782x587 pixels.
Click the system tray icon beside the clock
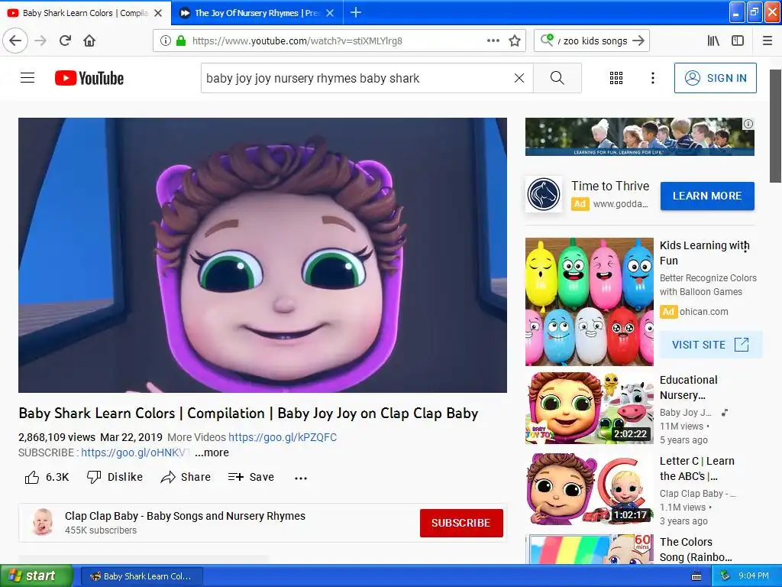tap(725, 576)
